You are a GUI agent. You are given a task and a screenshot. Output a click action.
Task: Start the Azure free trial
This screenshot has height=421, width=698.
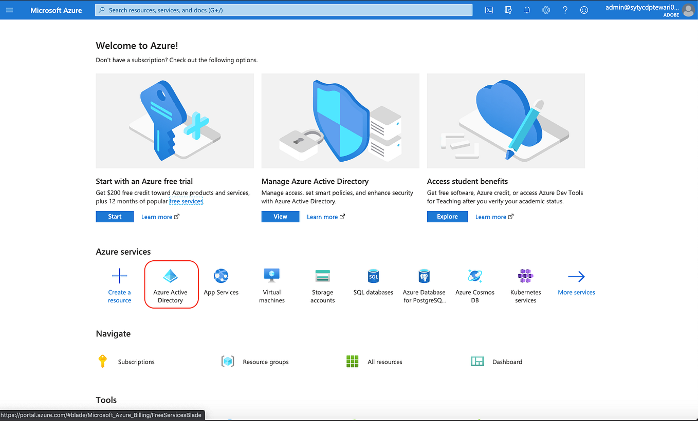114,216
